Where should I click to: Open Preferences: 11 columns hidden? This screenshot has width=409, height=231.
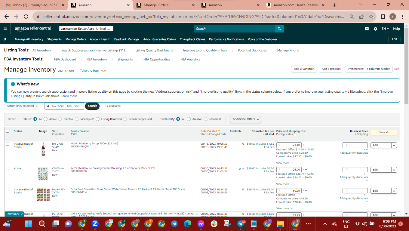[369, 69]
